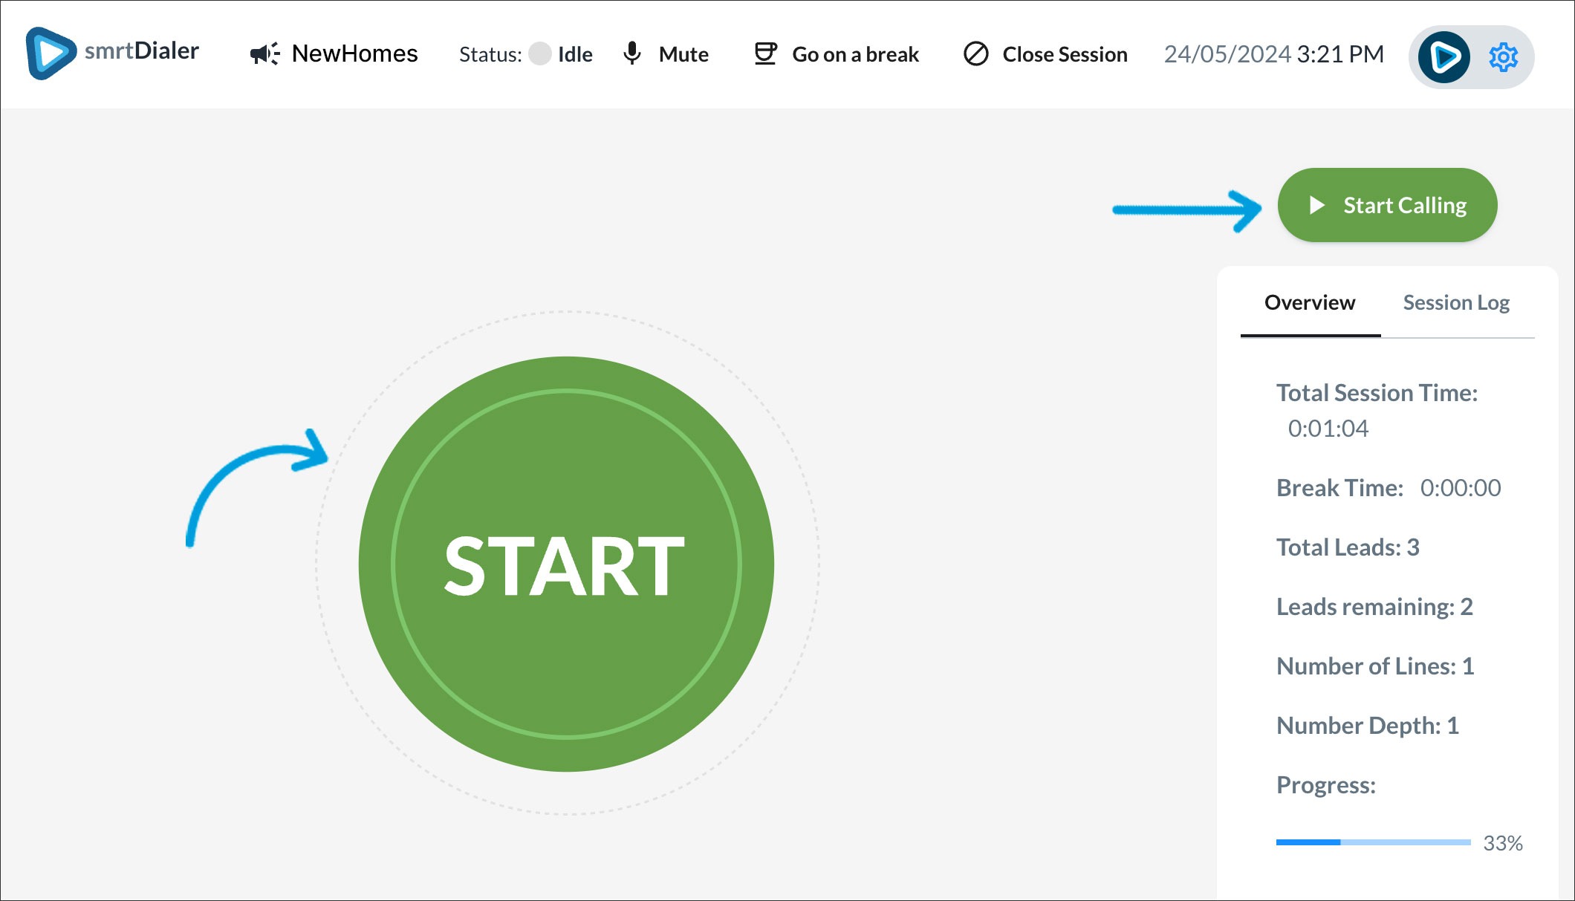Click the Close Session text

(1065, 54)
